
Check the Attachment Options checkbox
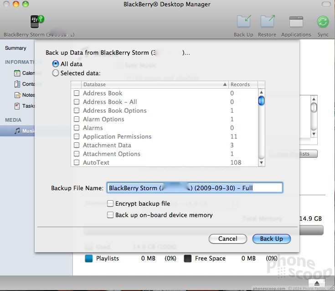(x=77, y=154)
